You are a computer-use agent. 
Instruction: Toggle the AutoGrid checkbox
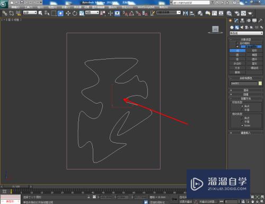[x=237, y=43]
